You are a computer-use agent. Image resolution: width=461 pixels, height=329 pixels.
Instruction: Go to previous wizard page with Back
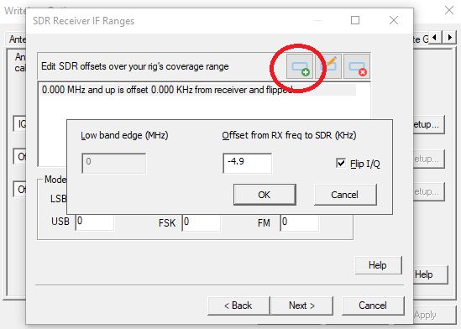[x=238, y=305]
